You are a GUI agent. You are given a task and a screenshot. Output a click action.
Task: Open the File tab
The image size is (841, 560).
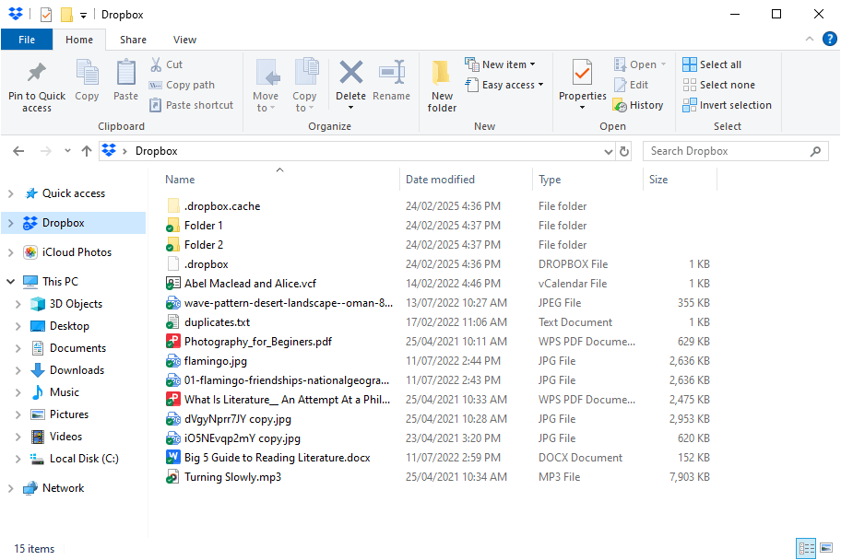click(27, 40)
